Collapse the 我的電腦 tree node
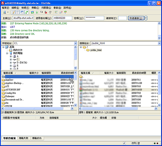 click(x=7, y=53)
